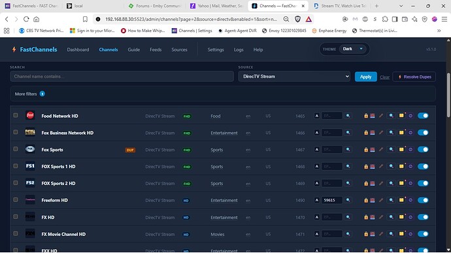The image size is (451, 253).
Task: Click the purple circular icon in Freeform HD row
Action: coord(410,200)
